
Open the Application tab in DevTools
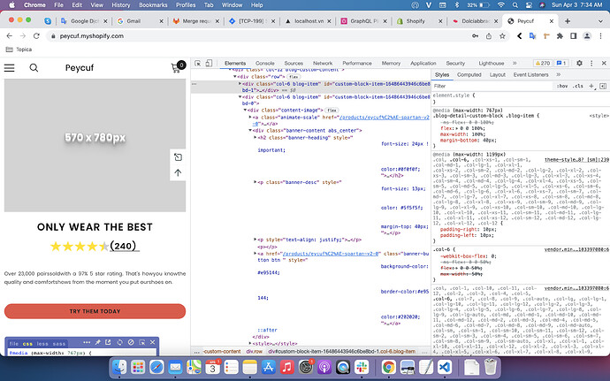pos(423,63)
